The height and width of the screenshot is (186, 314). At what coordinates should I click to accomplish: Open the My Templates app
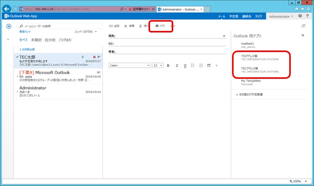point(251,82)
